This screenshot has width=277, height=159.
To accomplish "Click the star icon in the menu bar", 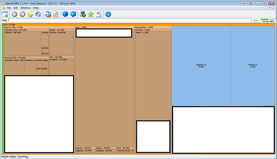I will point(4,8).
